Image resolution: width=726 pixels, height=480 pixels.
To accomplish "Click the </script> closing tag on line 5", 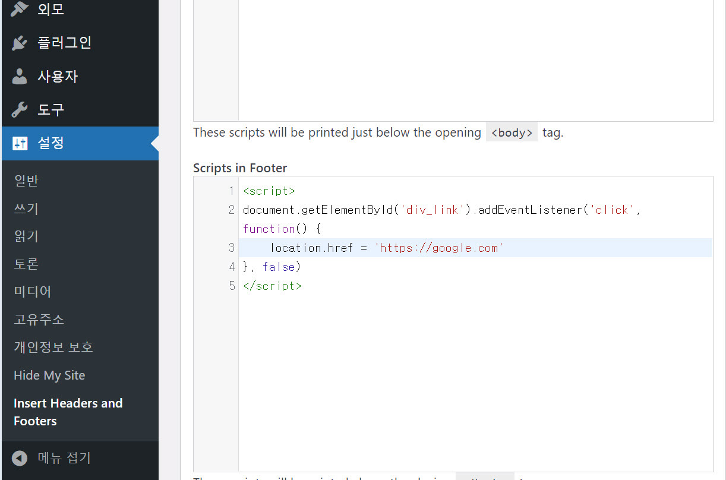I will [272, 286].
